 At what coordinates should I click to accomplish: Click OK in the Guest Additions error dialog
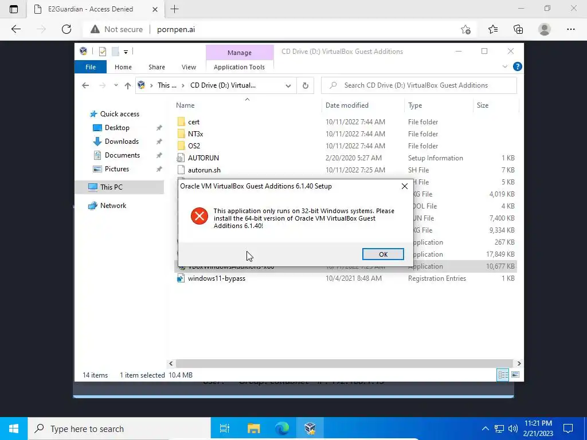(x=383, y=254)
